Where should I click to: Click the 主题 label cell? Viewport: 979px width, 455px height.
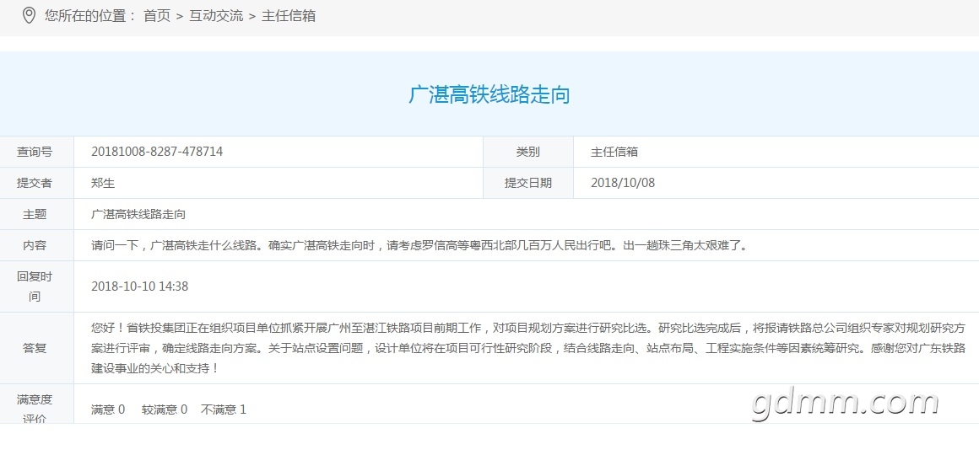point(37,214)
